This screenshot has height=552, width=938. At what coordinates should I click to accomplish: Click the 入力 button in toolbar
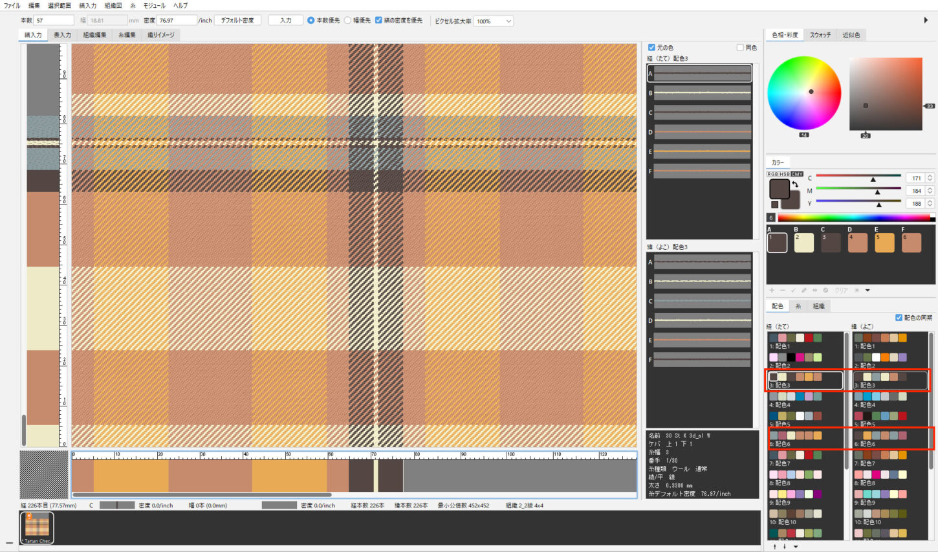pos(285,21)
